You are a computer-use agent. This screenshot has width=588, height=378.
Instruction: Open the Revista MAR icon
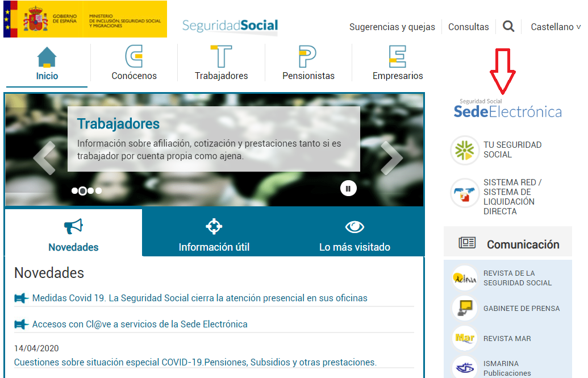tap(465, 338)
